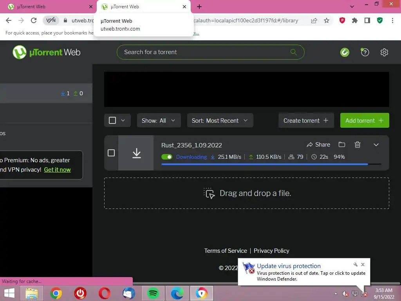This screenshot has height=301, width=401.
Task: Open Microsoft Edge from taskbar
Action: [x=177, y=293]
